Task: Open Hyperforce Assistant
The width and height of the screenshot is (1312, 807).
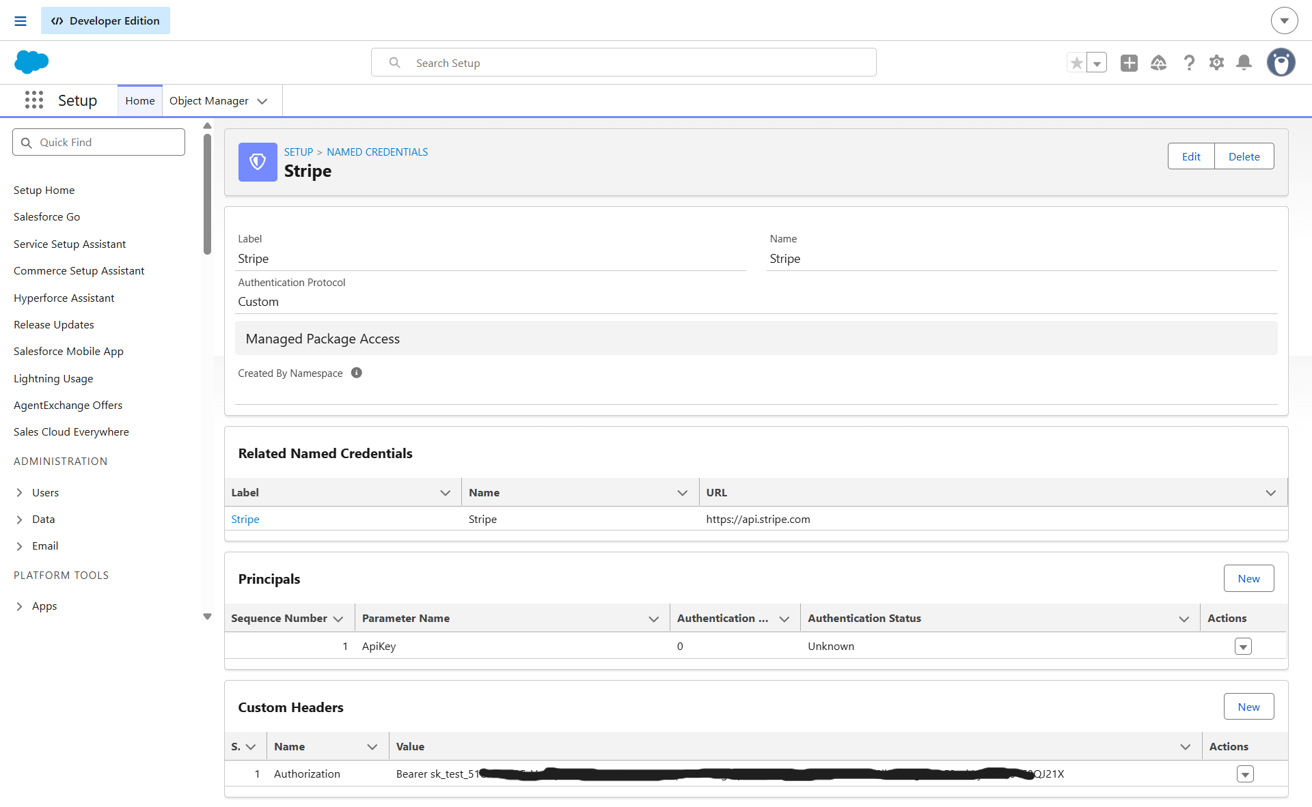Action: click(x=64, y=298)
